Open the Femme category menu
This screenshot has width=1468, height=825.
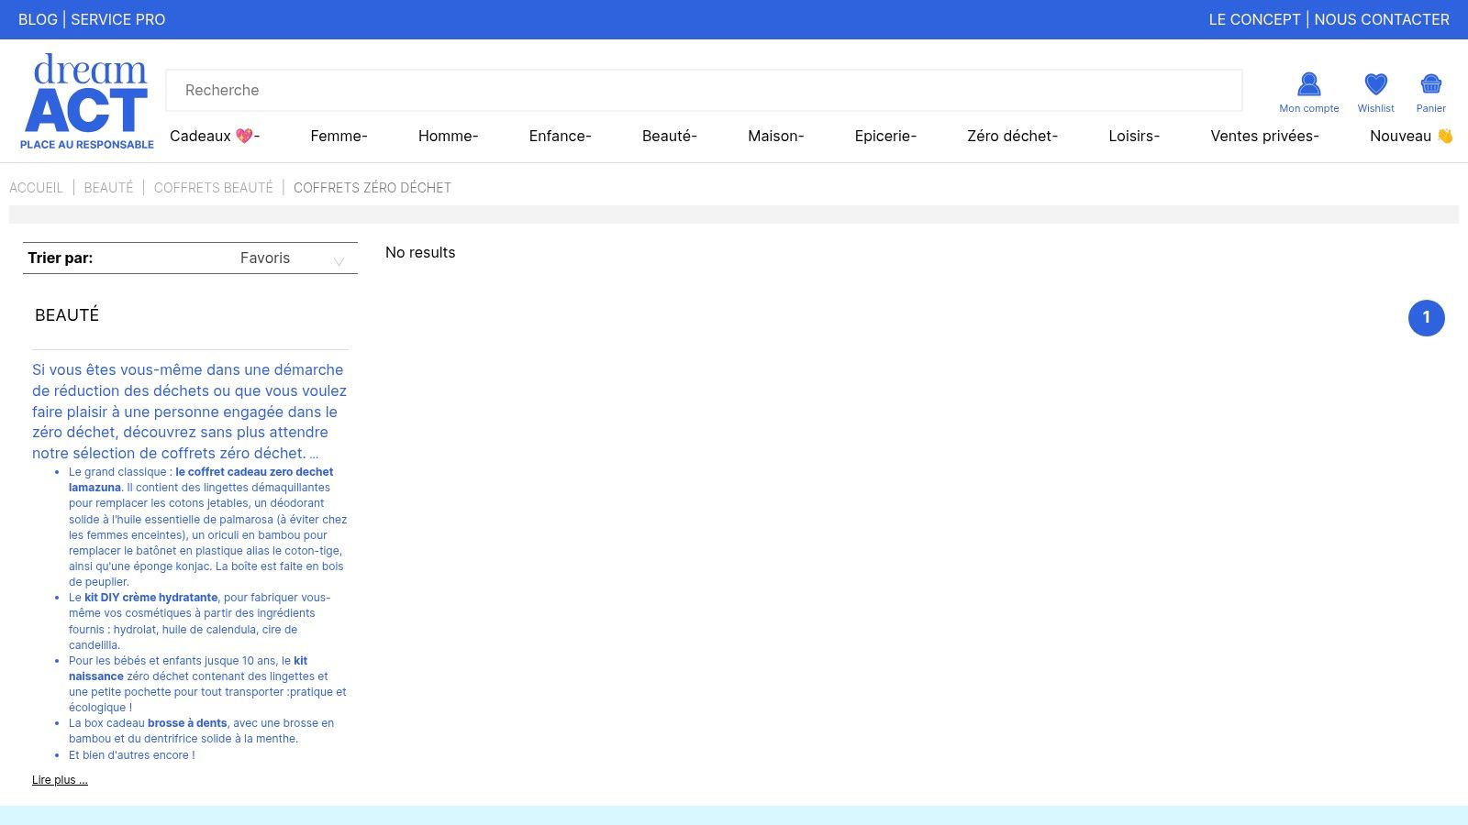(339, 136)
